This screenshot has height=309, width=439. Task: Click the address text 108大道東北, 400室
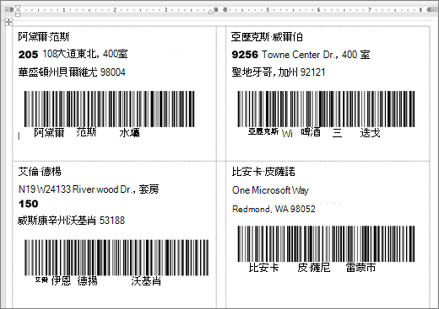pyautogui.click(x=85, y=54)
